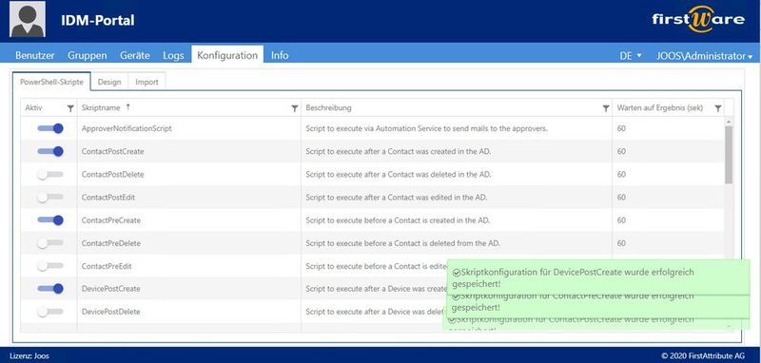
Task: Open the Gruppen menu
Action: (x=88, y=55)
